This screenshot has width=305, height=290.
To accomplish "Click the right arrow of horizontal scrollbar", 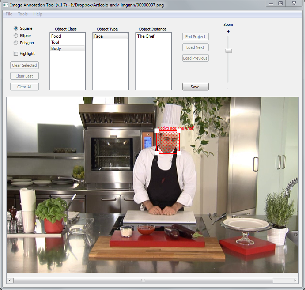I will coord(295,280).
